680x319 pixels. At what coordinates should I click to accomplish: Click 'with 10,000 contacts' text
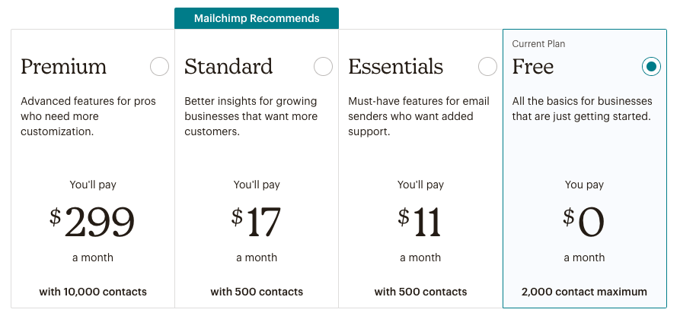(93, 292)
